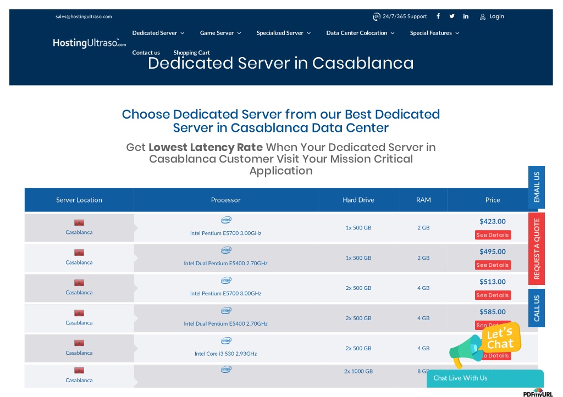Image resolution: width=563 pixels, height=397 pixels.
Task: Click the flag icon in the $495.00 row
Action: tap(79, 253)
